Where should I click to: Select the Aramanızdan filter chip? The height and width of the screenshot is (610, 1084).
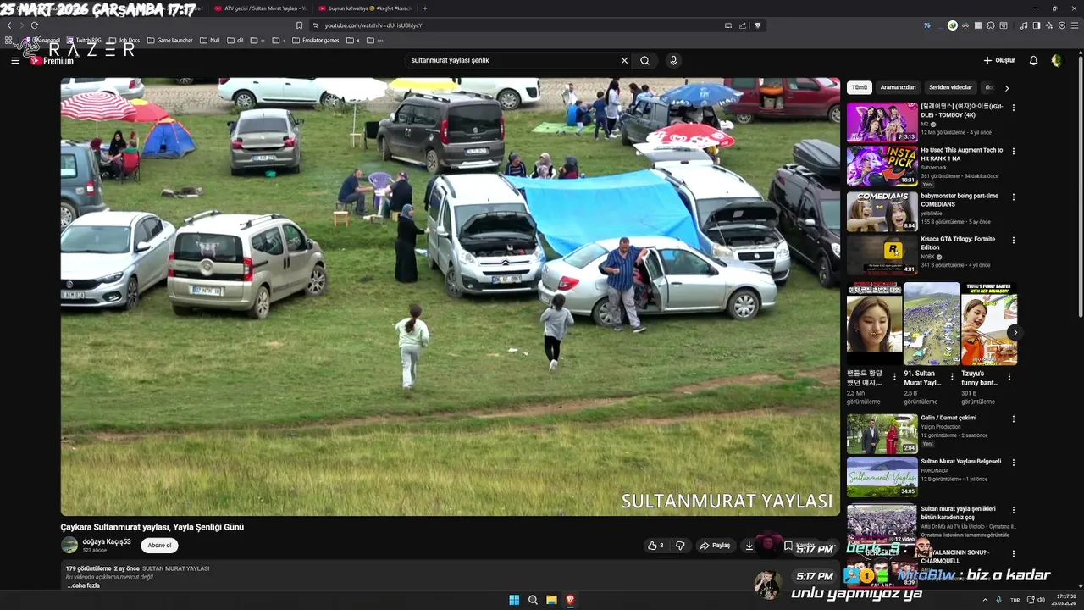pyautogui.click(x=898, y=87)
